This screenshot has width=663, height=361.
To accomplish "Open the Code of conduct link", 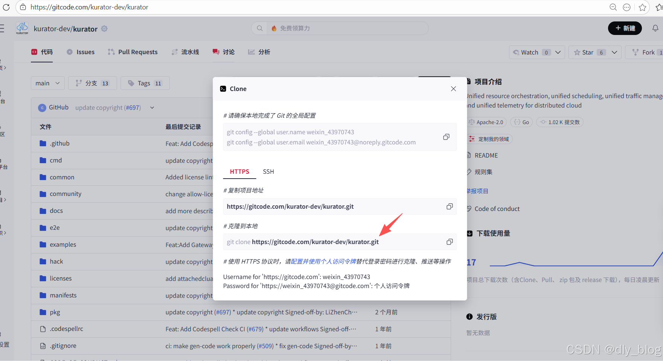I will click(x=497, y=209).
